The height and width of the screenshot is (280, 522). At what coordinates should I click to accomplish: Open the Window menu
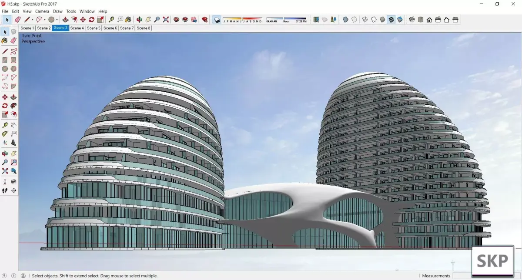[x=87, y=11]
